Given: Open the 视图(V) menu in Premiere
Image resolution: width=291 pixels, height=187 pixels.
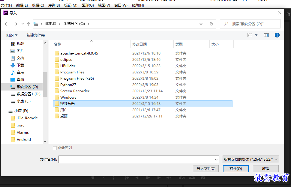Looking at the screenshot, I should (104, 5).
